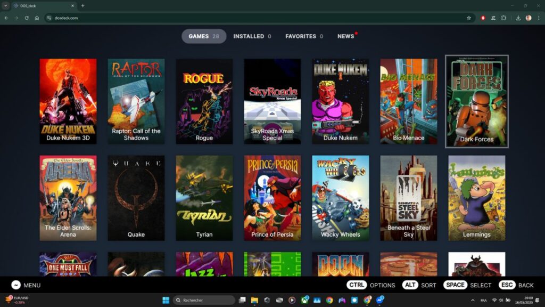The height and width of the screenshot is (307, 545).
Task: Open the taskbar clock and date
Action: click(524, 300)
